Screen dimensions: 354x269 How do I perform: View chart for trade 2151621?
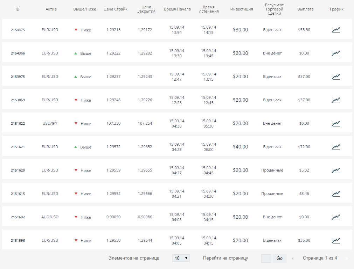[336, 147]
